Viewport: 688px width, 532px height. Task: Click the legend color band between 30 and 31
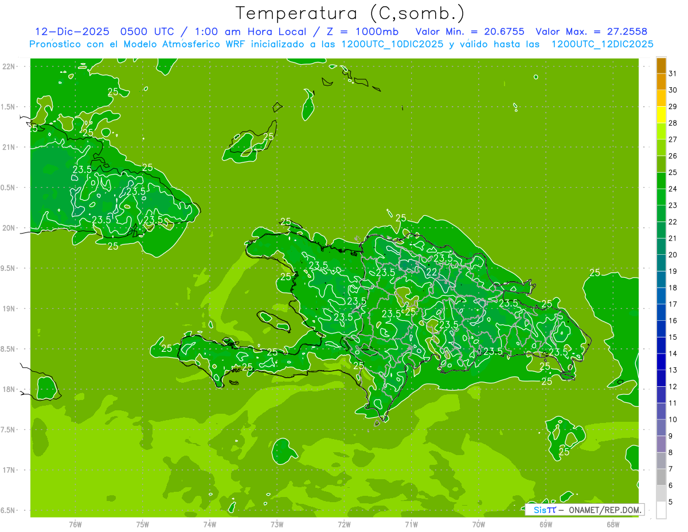click(x=661, y=81)
